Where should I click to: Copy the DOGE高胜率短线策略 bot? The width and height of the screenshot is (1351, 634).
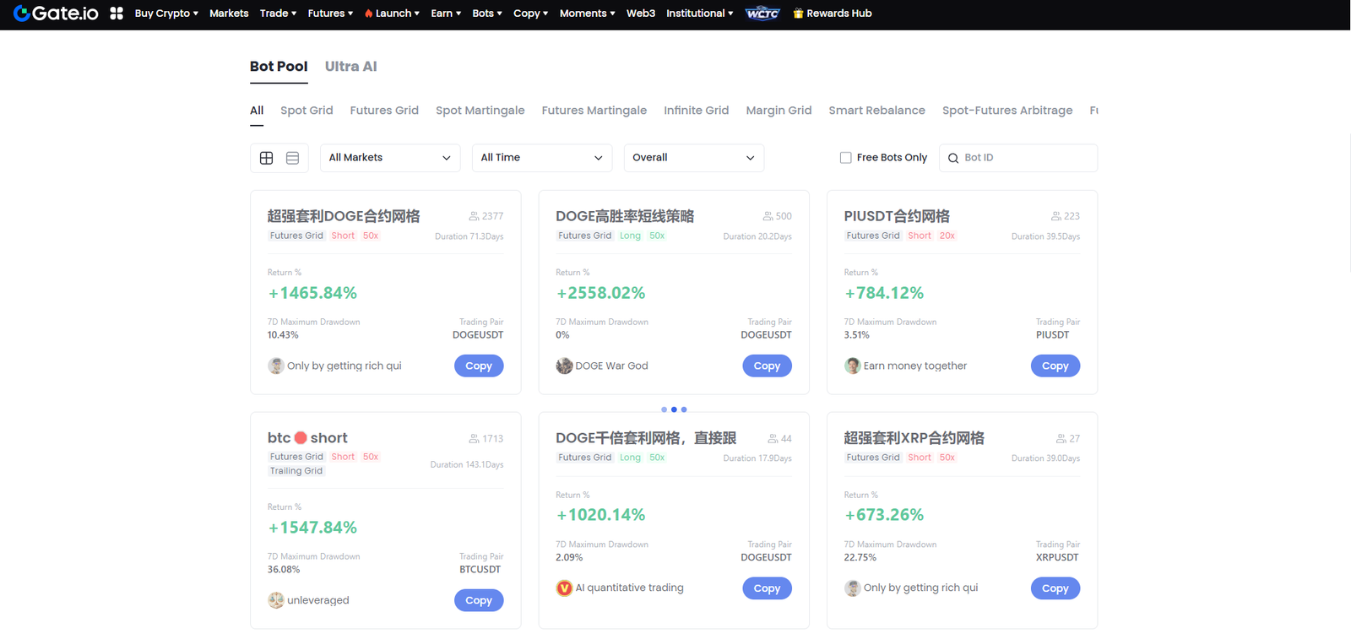(x=767, y=366)
